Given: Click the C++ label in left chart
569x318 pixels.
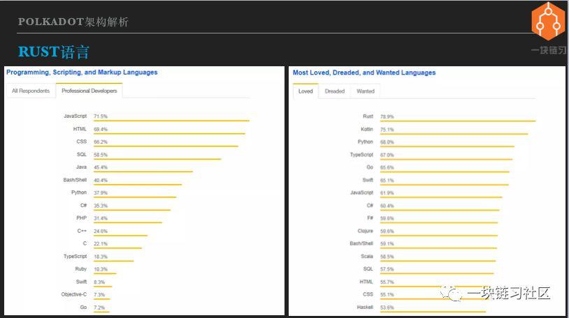Looking at the screenshot, I should pos(82,231).
